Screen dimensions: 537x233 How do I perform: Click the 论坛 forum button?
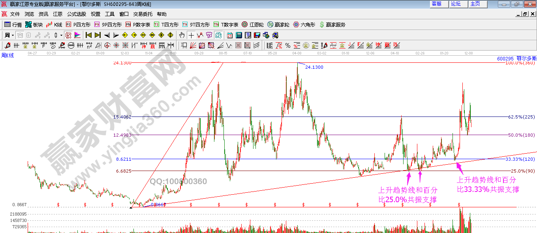pos(456,4)
